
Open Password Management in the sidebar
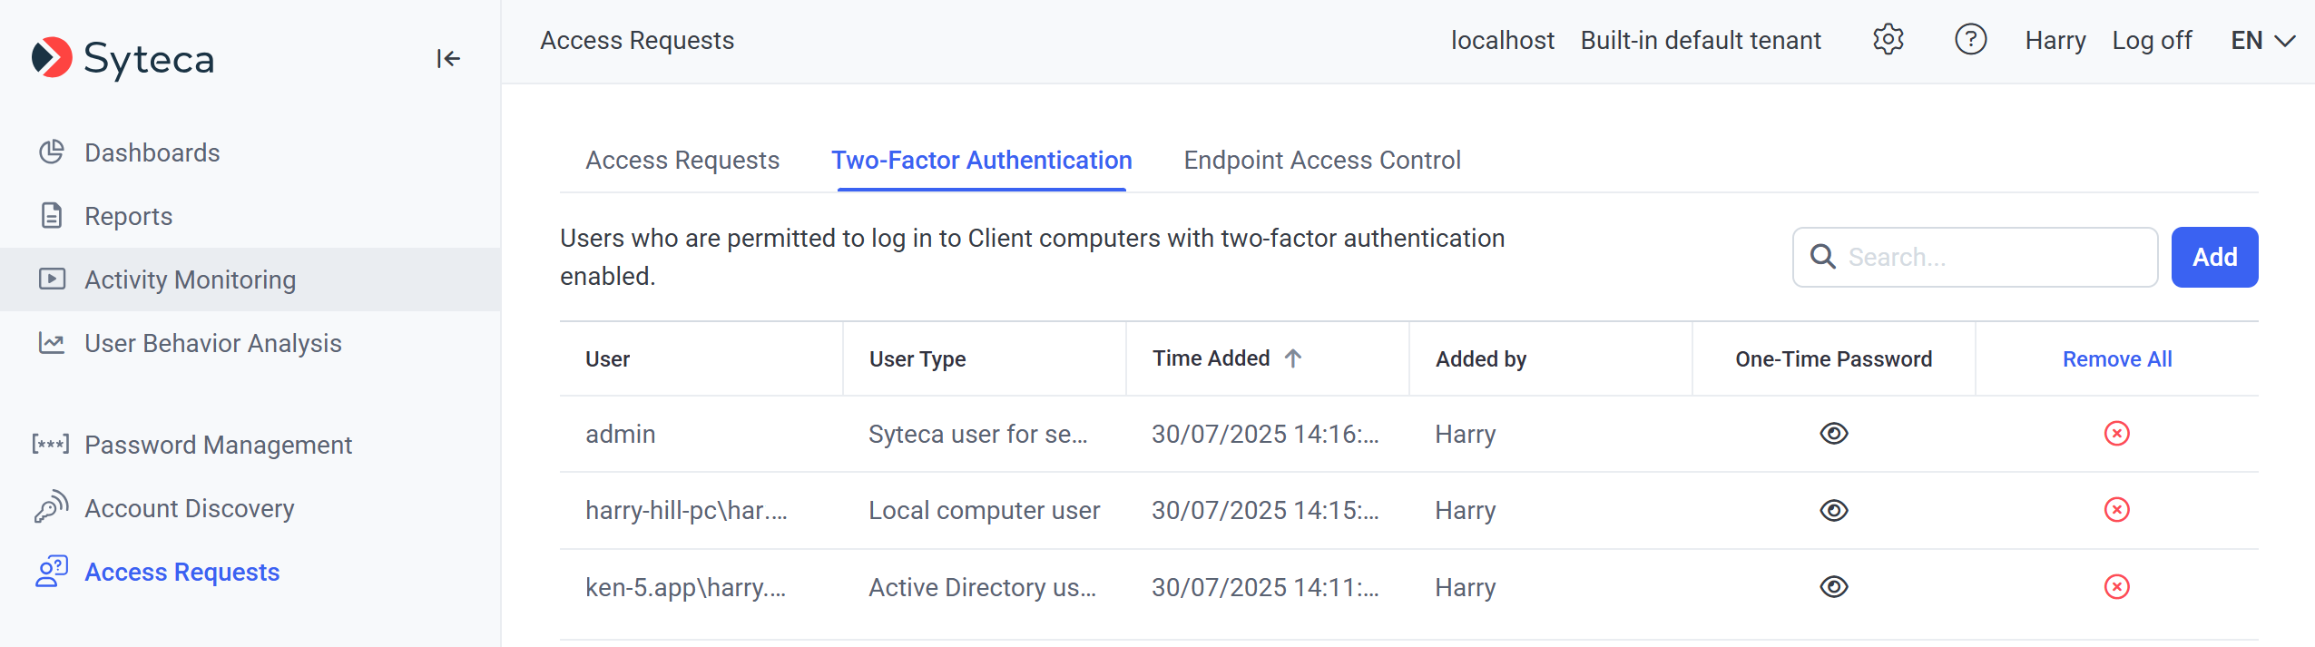point(218,445)
